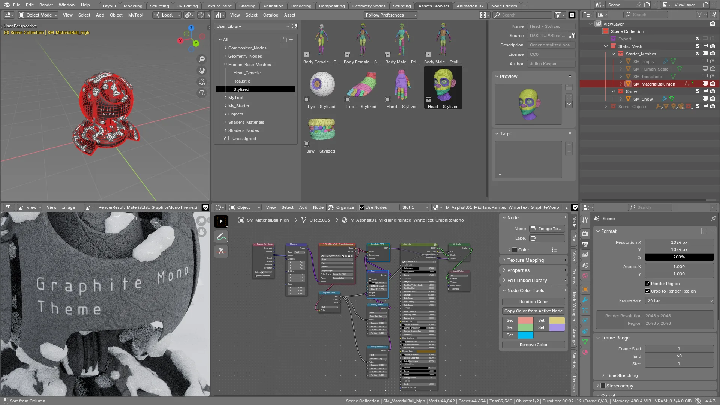Image resolution: width=720 pixels, height=405 pixels.
Task: Open the View Layer properties tab icon
Action: click(585, 254)
